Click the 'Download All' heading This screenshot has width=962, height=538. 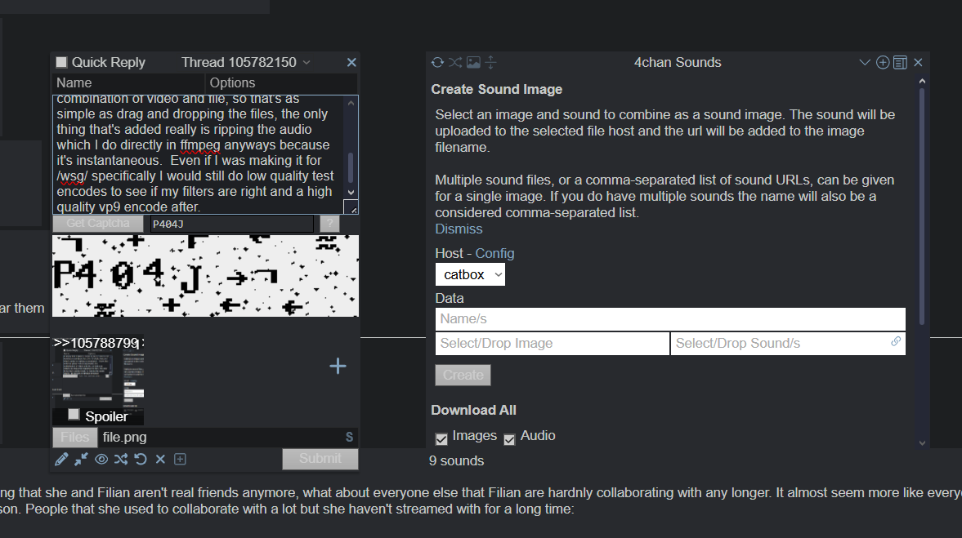[x=473, y=411]
